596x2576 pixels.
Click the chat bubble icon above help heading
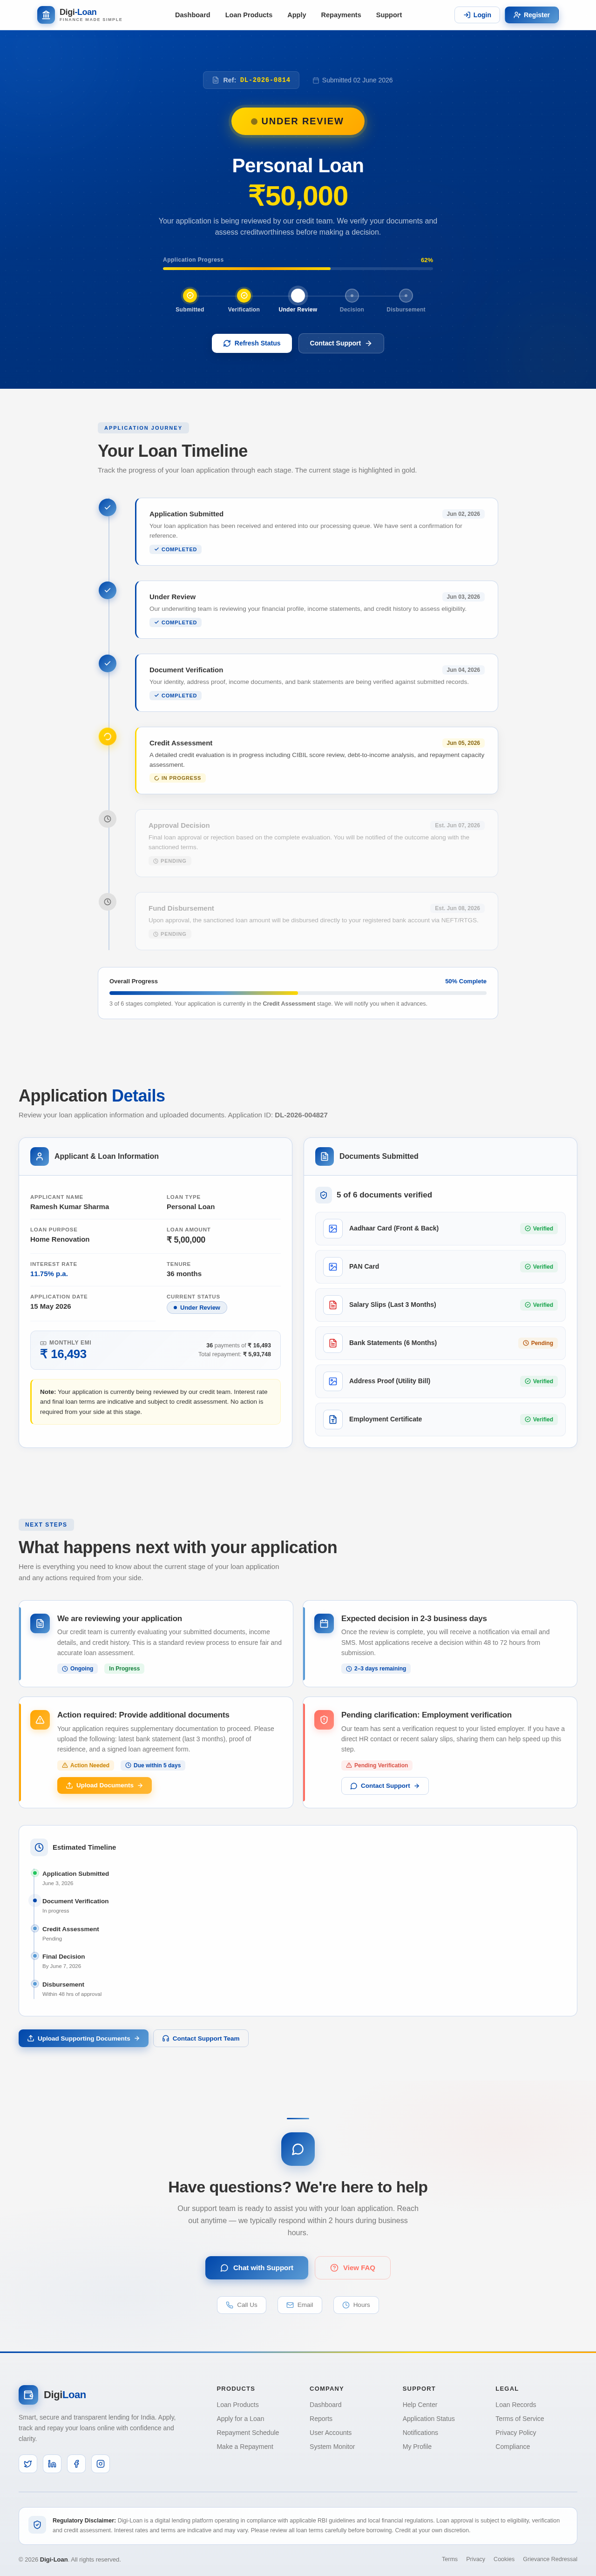point(298,2149)
